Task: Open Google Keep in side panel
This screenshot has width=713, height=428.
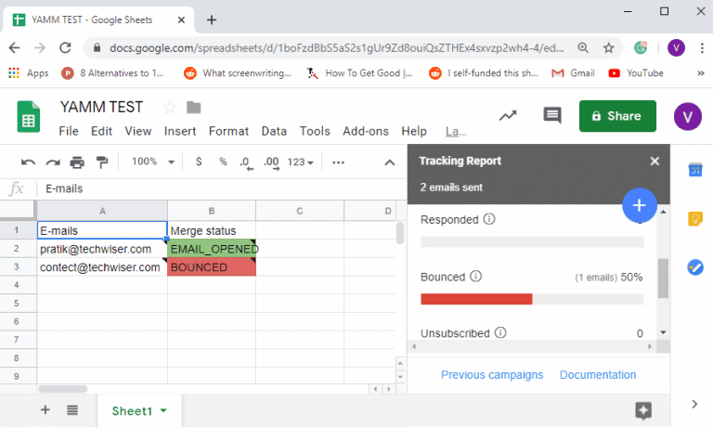Action: [x=694, y=218]
